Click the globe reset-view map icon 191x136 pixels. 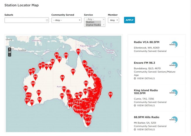(10, 52)
